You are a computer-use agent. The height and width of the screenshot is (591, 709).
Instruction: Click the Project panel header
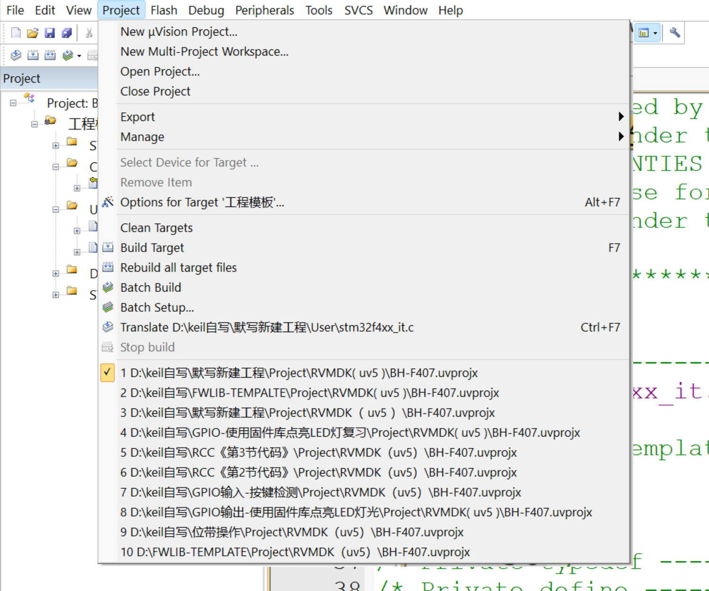49,78
